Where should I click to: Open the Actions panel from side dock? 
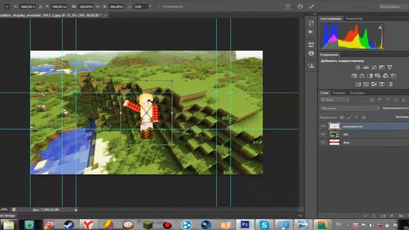(311, 32)
